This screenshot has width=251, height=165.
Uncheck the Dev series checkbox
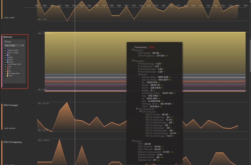[x=5, y=71]
